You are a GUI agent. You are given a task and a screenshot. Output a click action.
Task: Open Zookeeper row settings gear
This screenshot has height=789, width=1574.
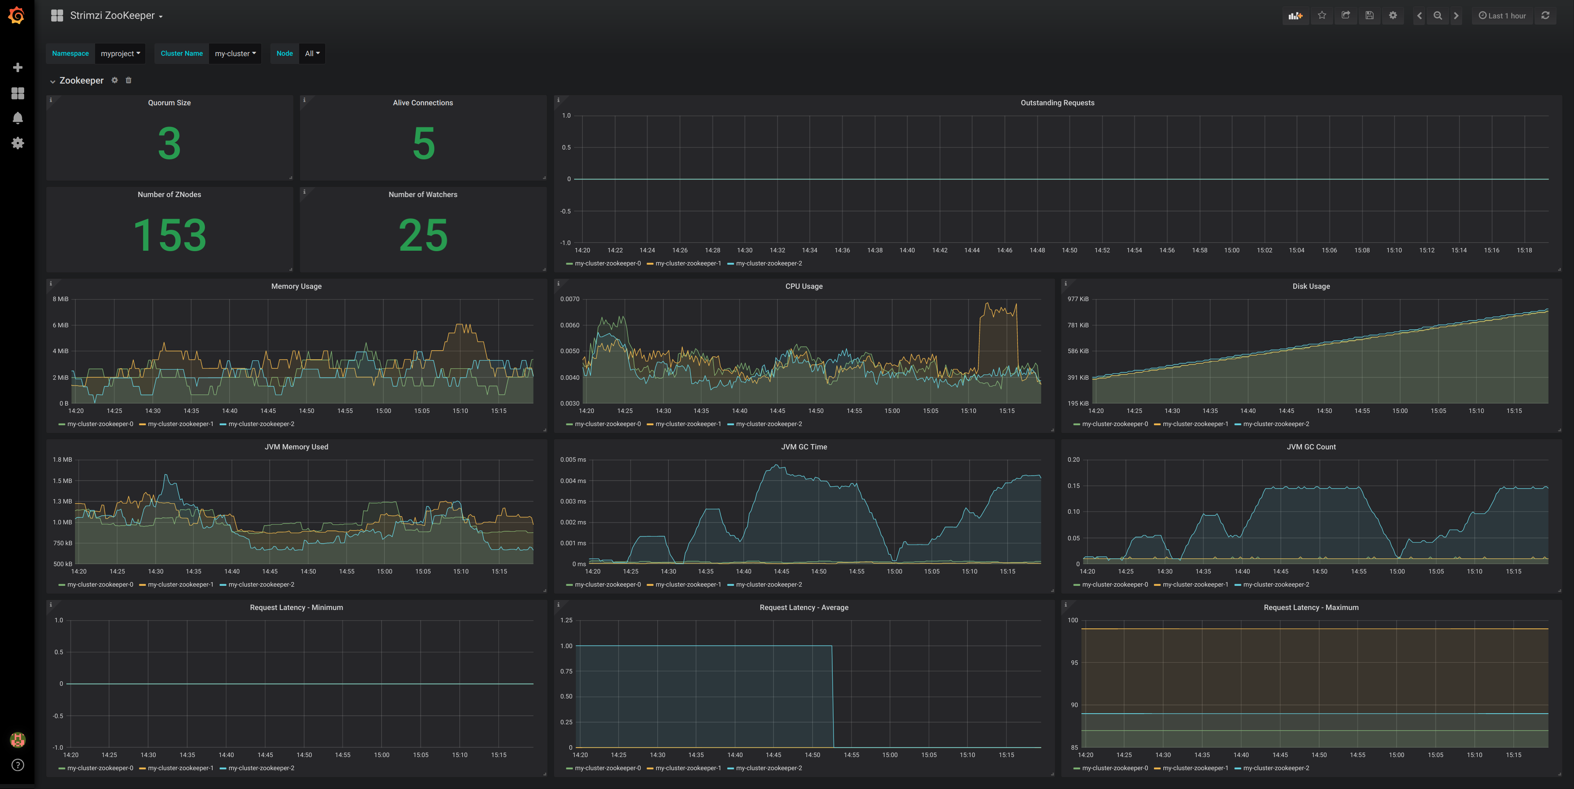click(114, 80)
